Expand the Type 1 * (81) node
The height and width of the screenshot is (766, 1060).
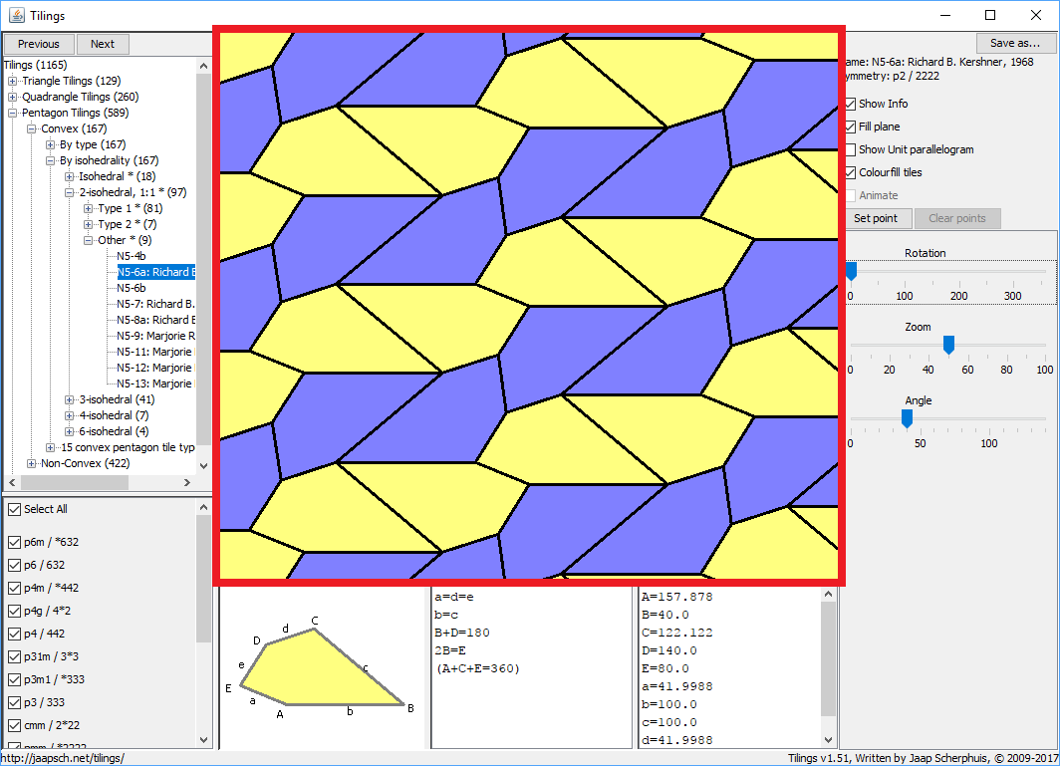pyautogui.click(x=88, y=208)
